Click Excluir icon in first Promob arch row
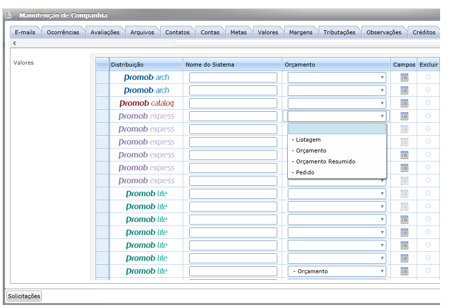Screen dimensions: 461x308 428,77
